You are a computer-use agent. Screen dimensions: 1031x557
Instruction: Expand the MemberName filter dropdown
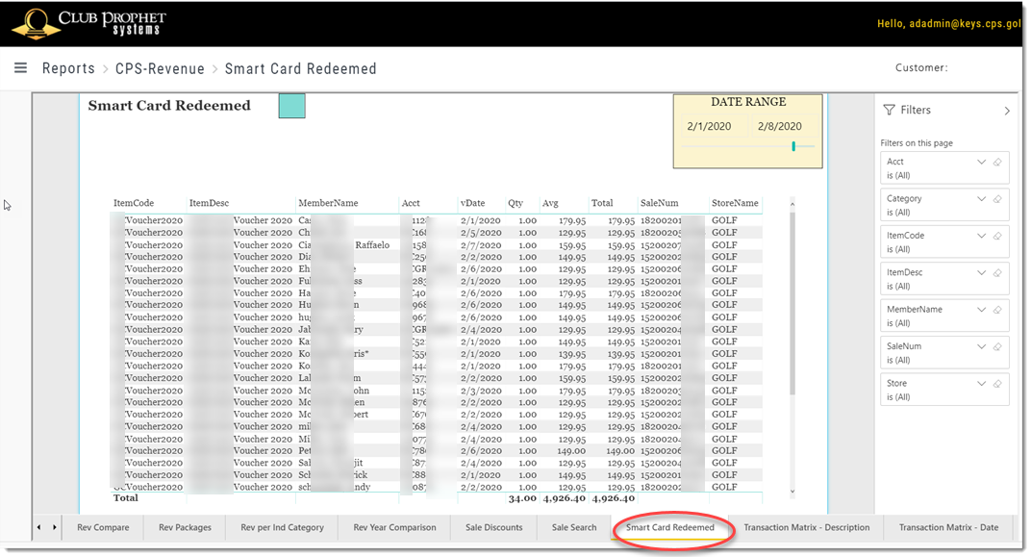pos(981,309)
